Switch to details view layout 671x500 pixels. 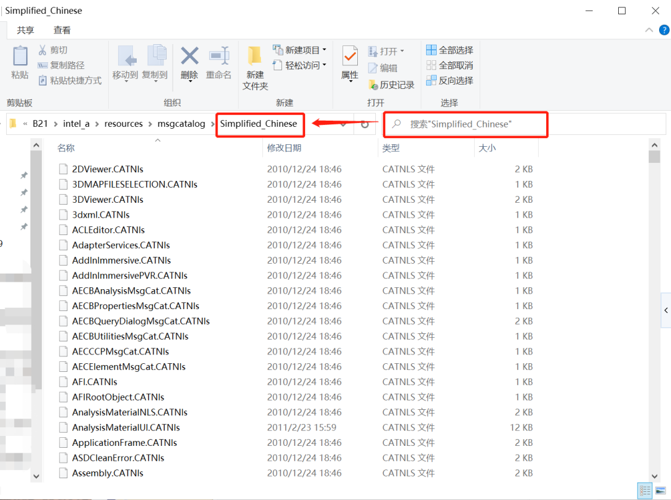tap(646, 490)
